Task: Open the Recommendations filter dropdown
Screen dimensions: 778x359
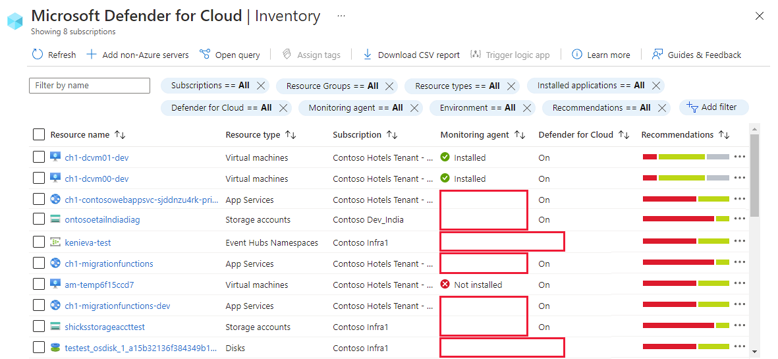Action: pos(601,107)
